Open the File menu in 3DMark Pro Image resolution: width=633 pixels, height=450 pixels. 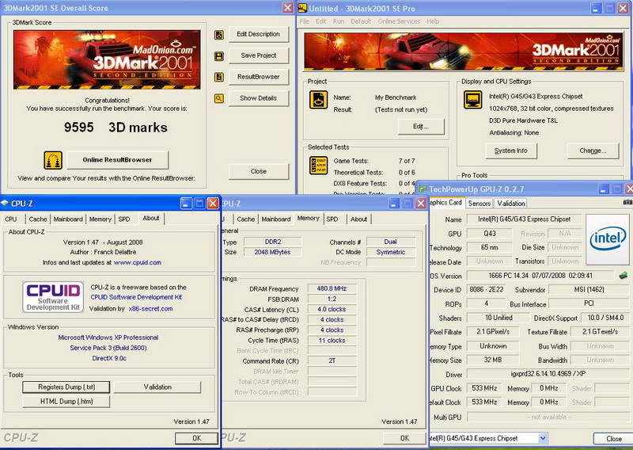point(305,21)
